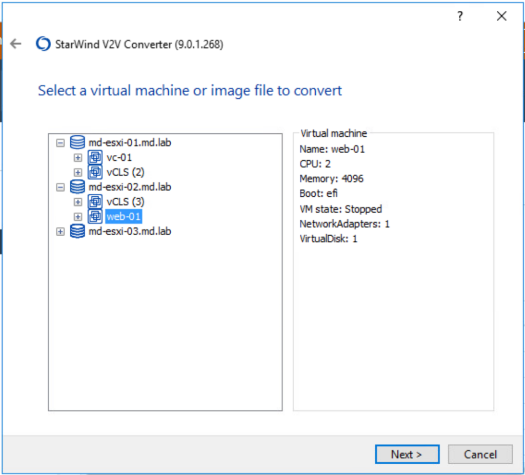Image resolution: width=525 pixels, height=475 pixels.
Task: Click the 'Virtual machine' group box label
Action: coord(333,133)
